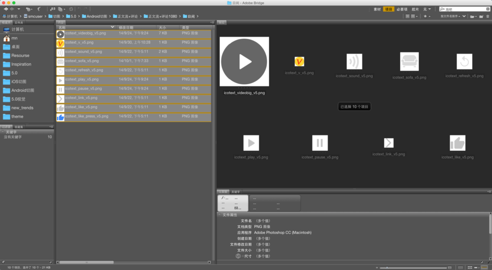
Task: Open the refine/review mode dropdown icon
Action: [61, 9]
